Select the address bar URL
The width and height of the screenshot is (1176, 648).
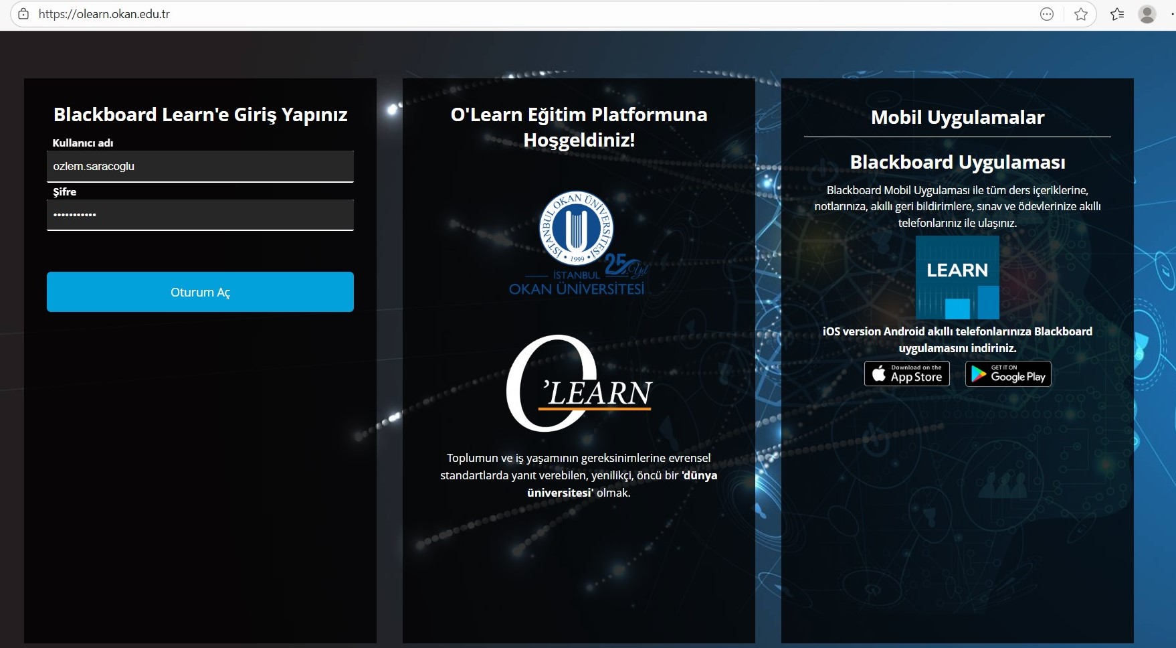[104, 14]
